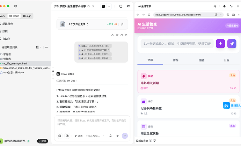Expand 任务耗时 1m 30s details
This screenshot has width=241, height=146.
pos(67,81)
